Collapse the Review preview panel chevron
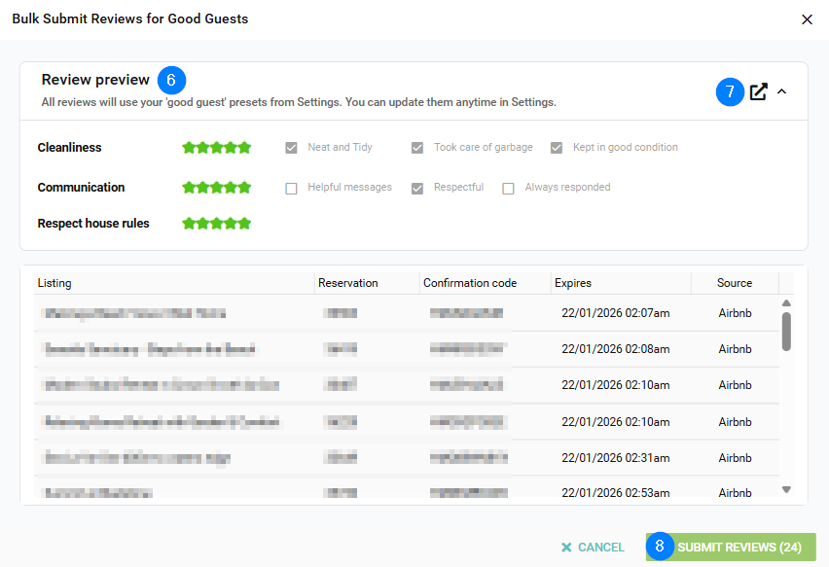The height and width of the screenshot is (567, 829). tap(781, 92)
